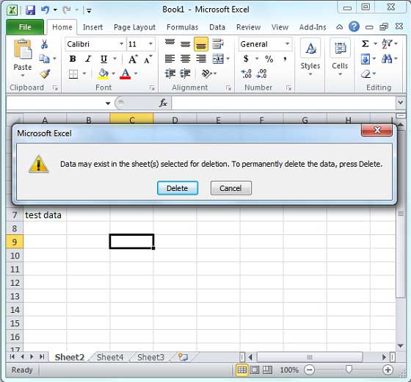The height and width of the screenshot is (382, 411).
Task: Switch to Page Layout view icon
Action: 254,370
